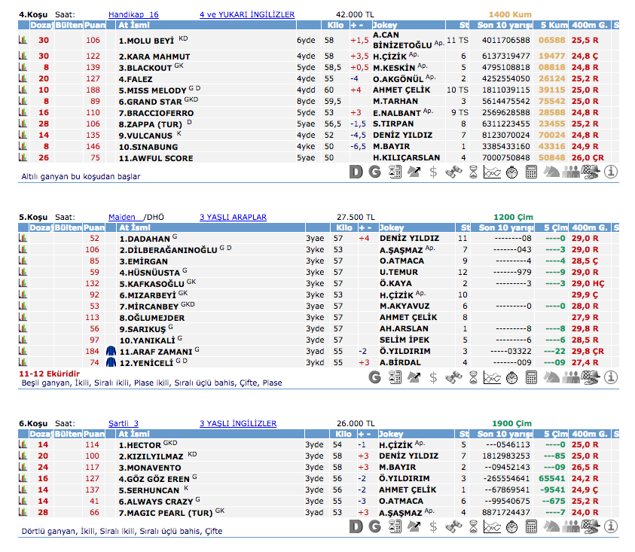Image resolution: width=635 pixels, height=552 pixels.
Task: Click the dollar sign icon for race 5
Action: [433, 377]
